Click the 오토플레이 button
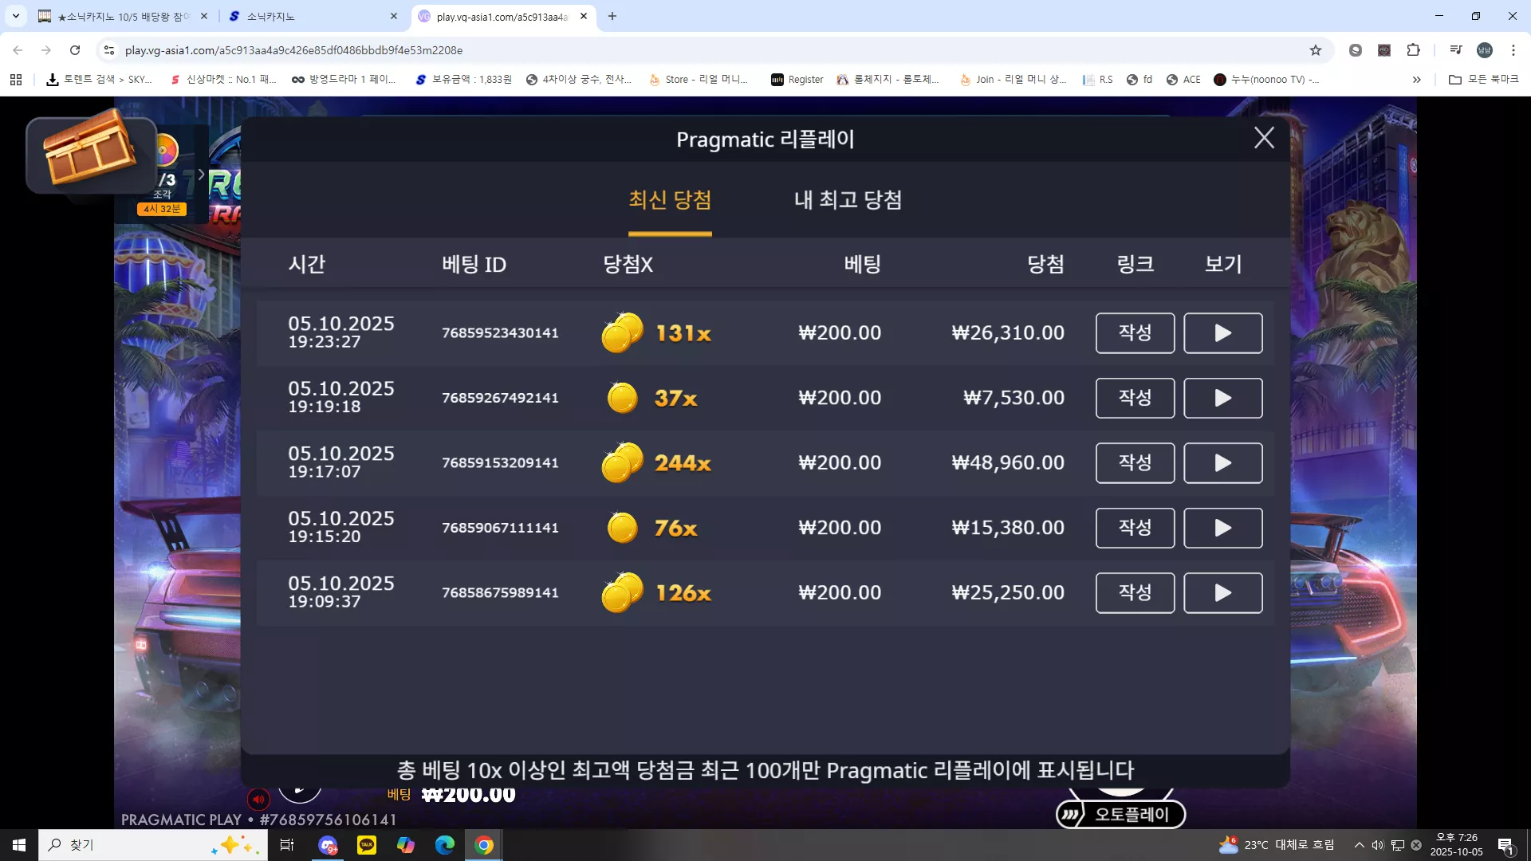Viewport: 1531px width, 861px height. point(1120,814)
